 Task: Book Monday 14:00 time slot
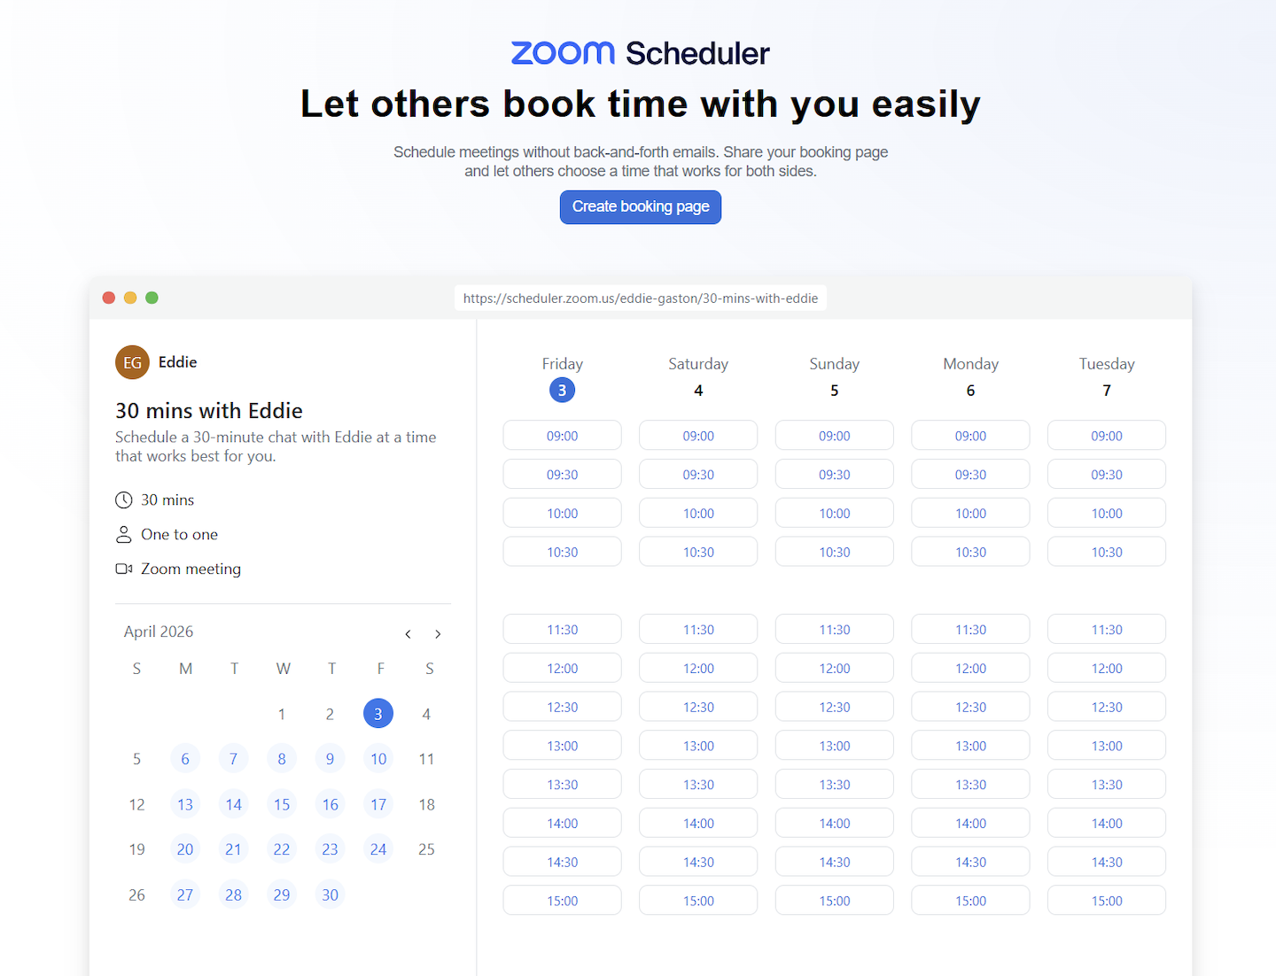pyautogui.click(x=970, y=824)
